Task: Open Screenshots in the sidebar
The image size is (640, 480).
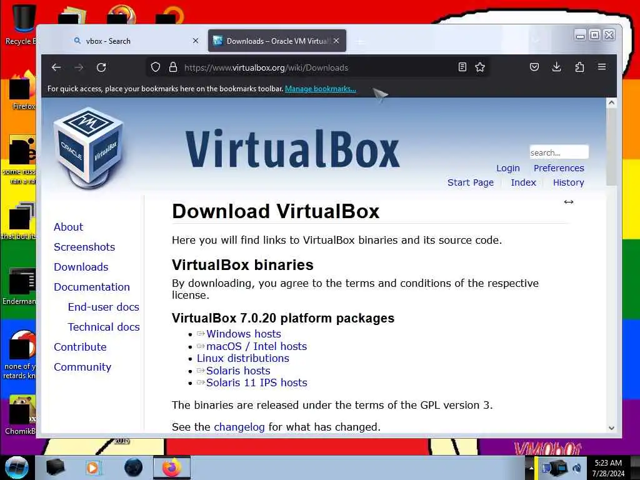Action: coord(84,247)
